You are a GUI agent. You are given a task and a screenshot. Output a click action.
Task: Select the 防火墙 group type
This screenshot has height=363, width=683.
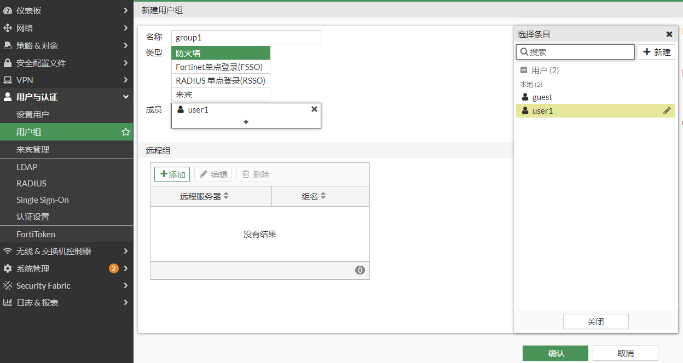[221, 53]
